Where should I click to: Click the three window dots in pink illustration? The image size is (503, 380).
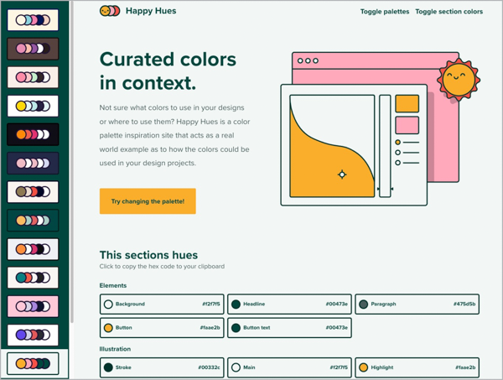tap(308, 60)
